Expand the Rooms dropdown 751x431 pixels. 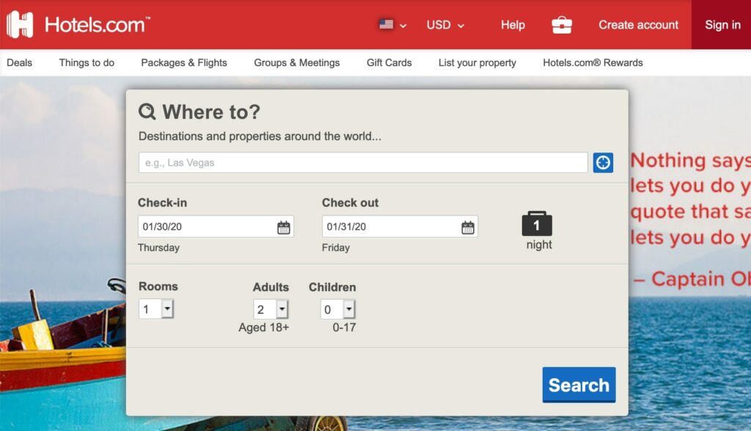point(156,309)
